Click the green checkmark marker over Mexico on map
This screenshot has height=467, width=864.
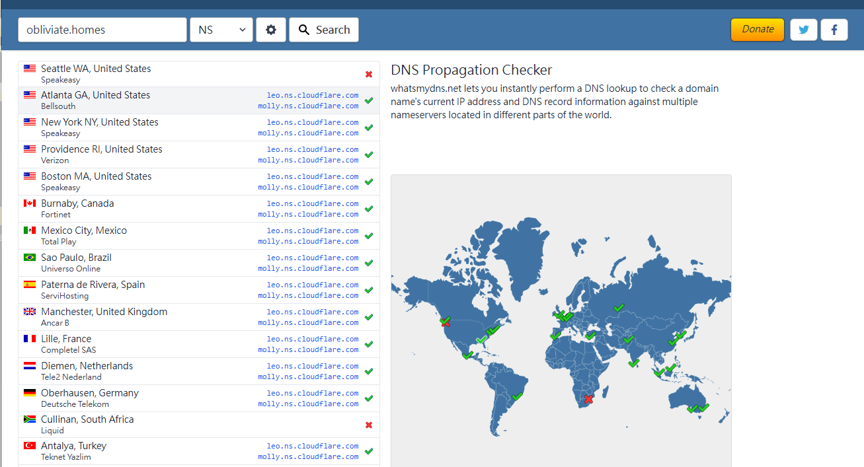tap(467, 355)
